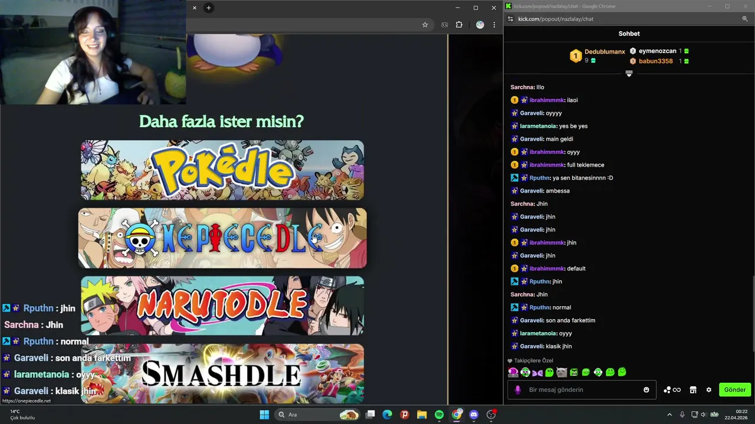The width and height of the screenshot is (755, 424).
Task: Click the 'larametanoia: yes be yes' message
Action: point(549,126)
